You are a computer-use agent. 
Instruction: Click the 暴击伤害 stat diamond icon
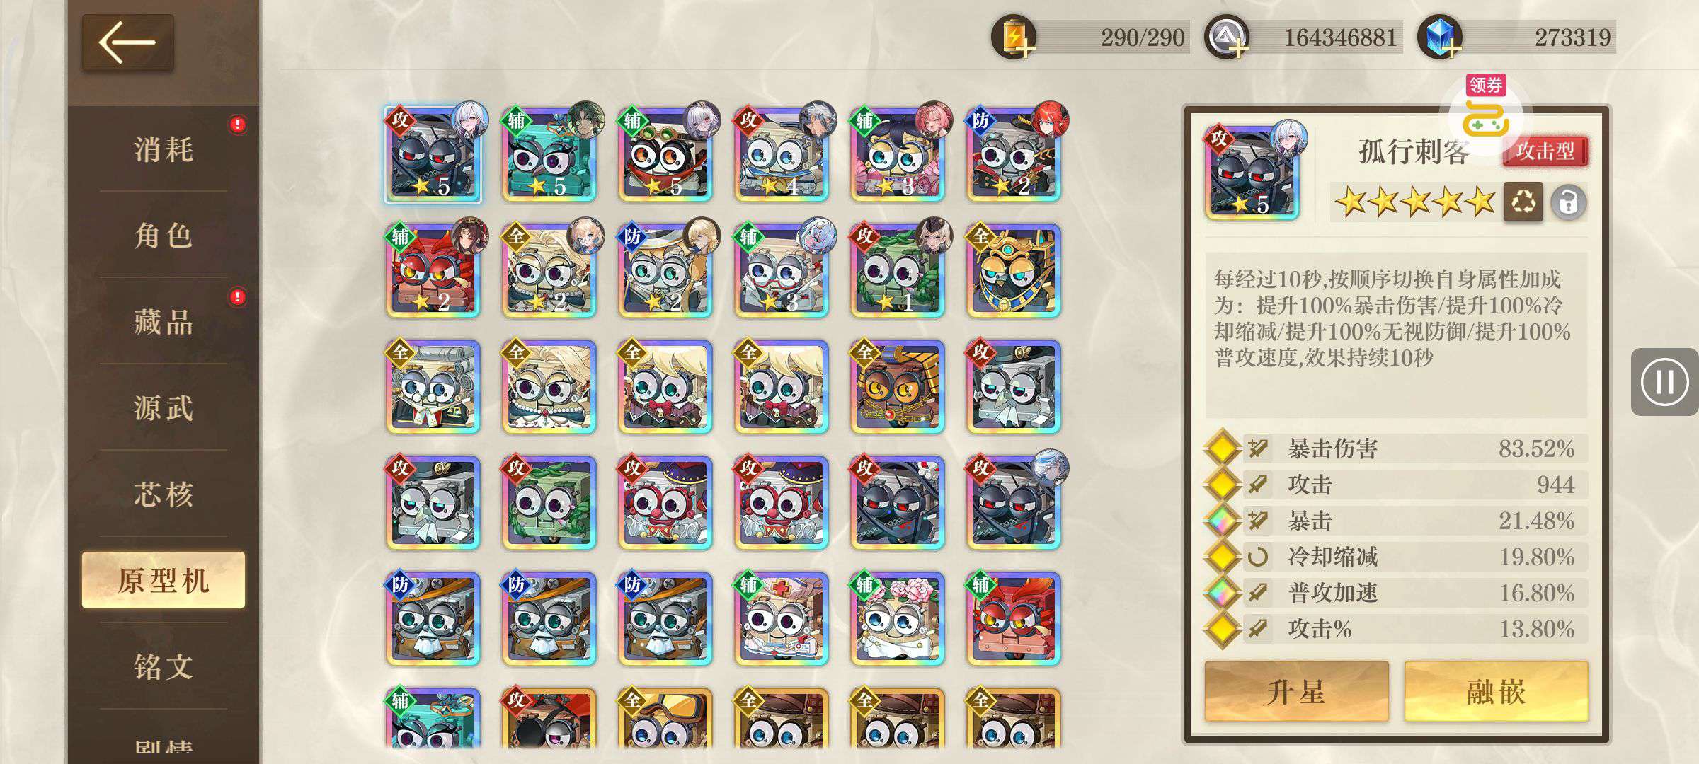click(1223, 448)
